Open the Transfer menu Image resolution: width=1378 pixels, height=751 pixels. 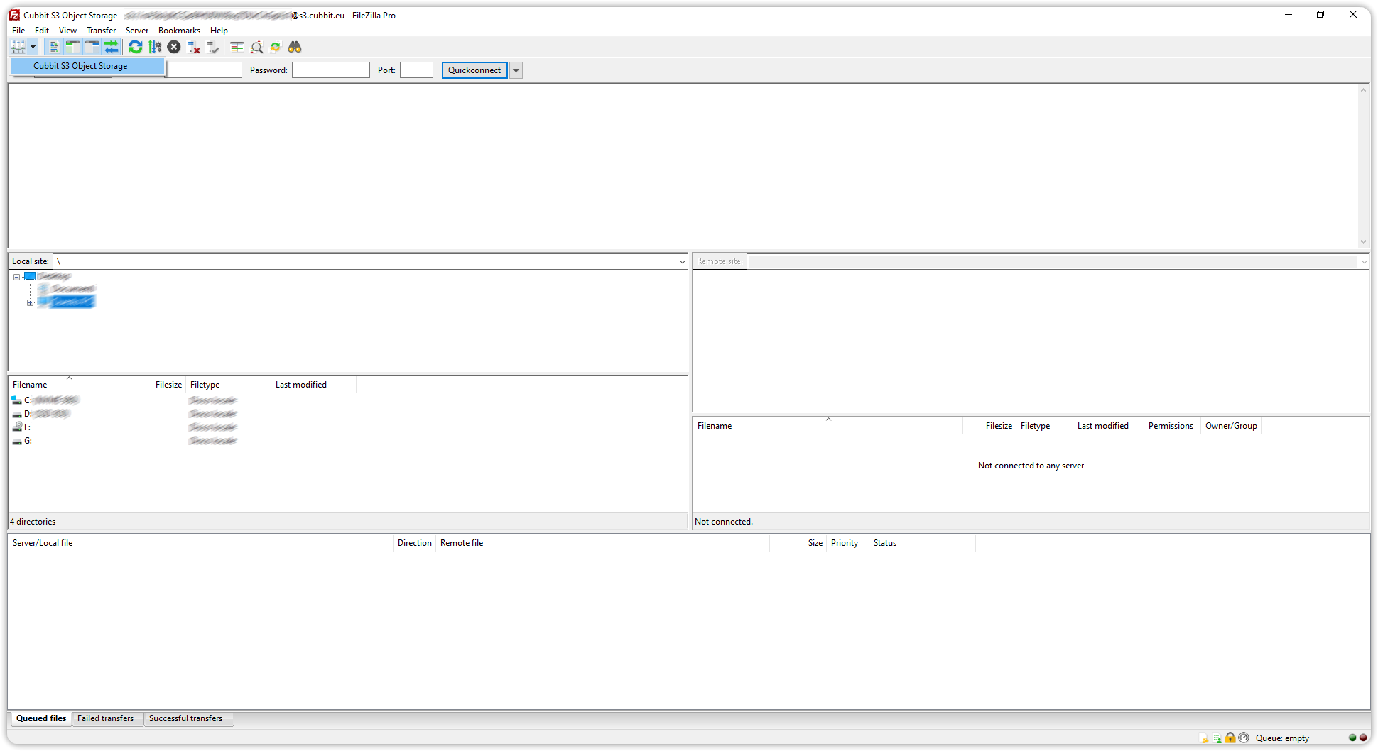[x=101, y=30]
